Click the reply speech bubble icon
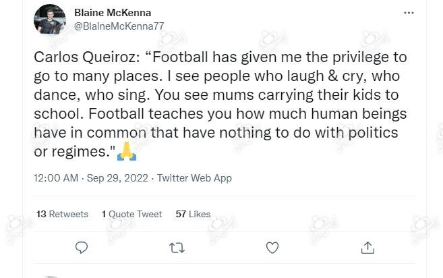 pos(82,248)
